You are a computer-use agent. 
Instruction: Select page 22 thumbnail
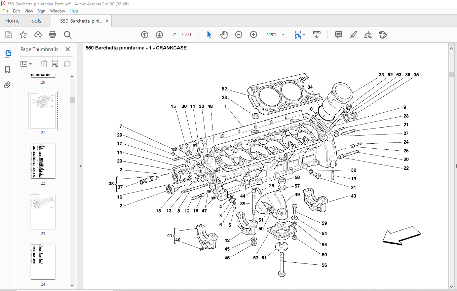(43, 161)
